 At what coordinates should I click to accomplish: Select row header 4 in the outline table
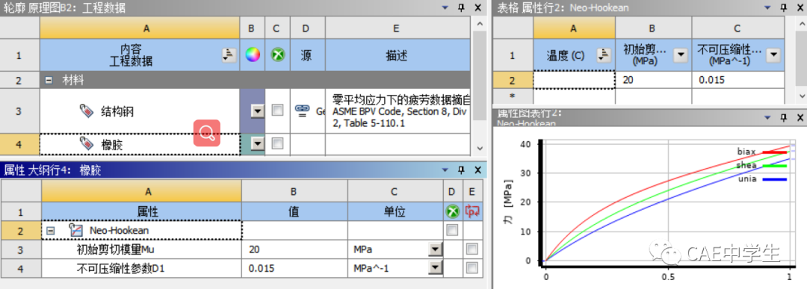pos(20,145)
